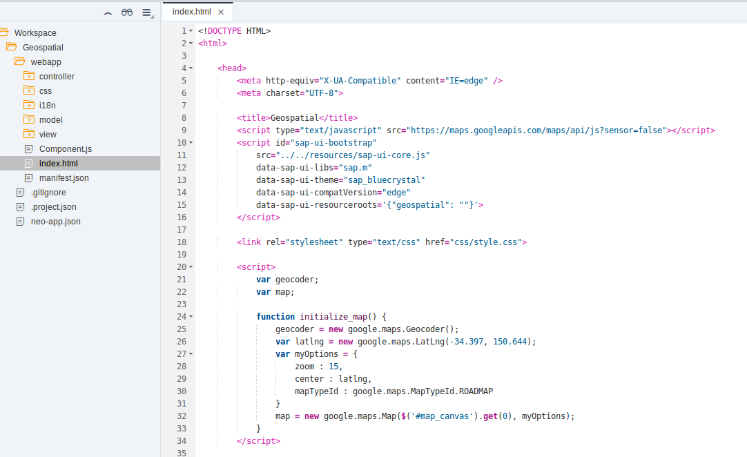Click '#map_canvas' selector string

coord(442,416)
